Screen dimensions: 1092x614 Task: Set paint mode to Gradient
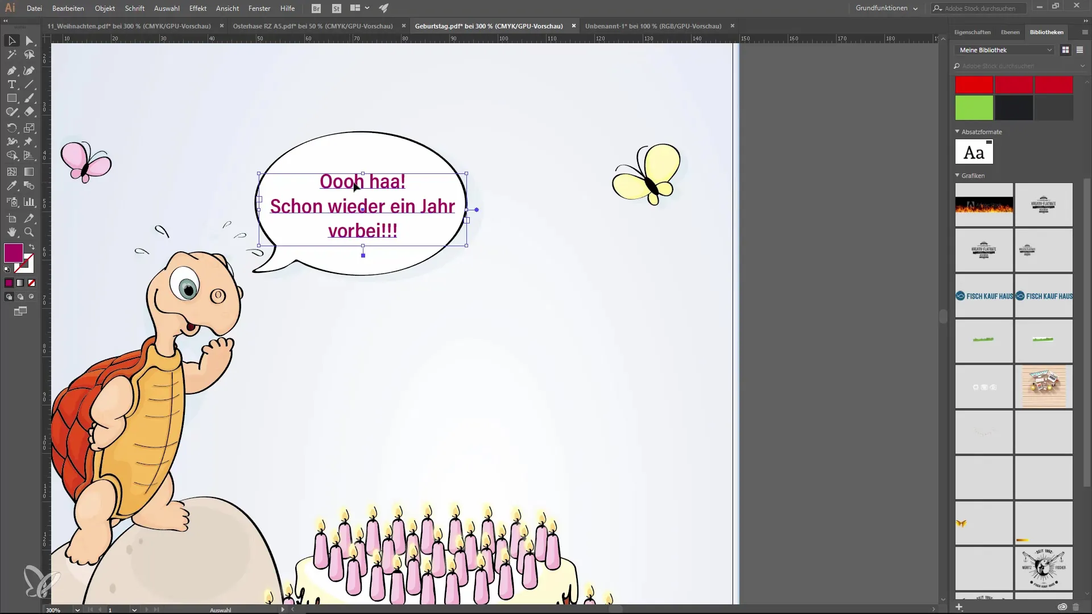(20, 283)
